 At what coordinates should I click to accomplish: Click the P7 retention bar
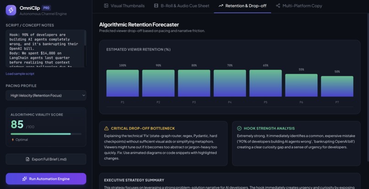click(x=337, y=86)
